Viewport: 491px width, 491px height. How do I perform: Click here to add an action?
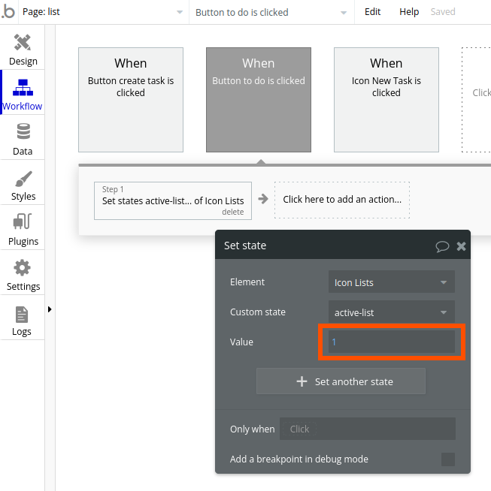[x=342, y=200]
